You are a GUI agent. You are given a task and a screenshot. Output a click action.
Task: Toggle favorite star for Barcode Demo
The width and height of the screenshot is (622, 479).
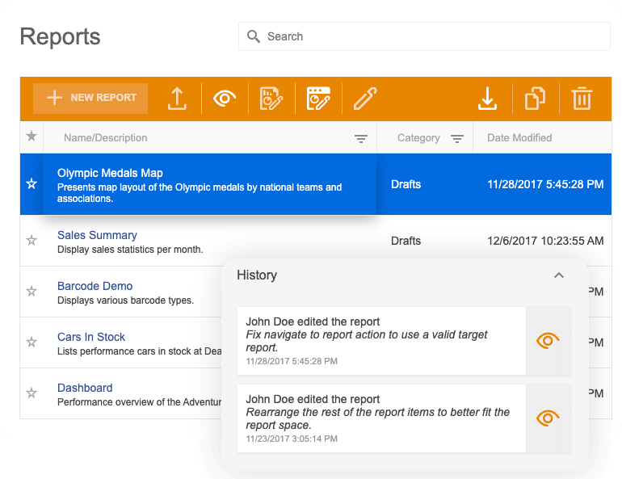pos(32,292)
